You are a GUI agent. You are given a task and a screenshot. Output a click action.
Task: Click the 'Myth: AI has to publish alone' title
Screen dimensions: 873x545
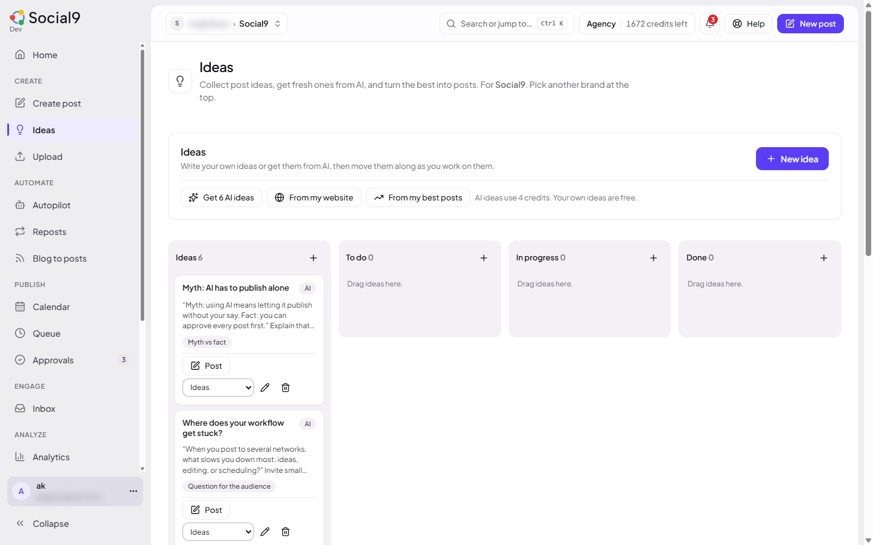pyautogui.click(x=236, y=288)
